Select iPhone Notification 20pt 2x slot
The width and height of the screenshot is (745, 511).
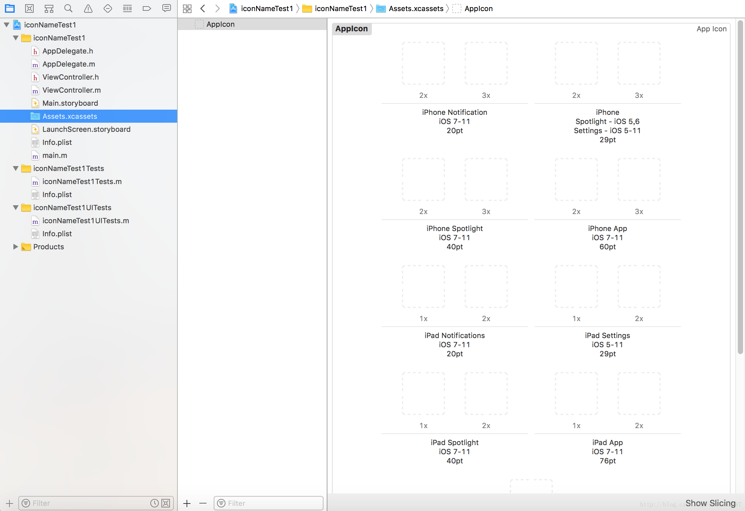423,63
